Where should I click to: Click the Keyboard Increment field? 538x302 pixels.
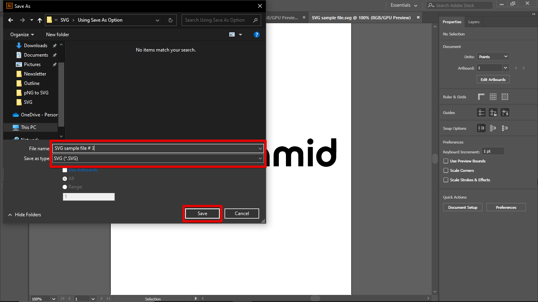493,151
